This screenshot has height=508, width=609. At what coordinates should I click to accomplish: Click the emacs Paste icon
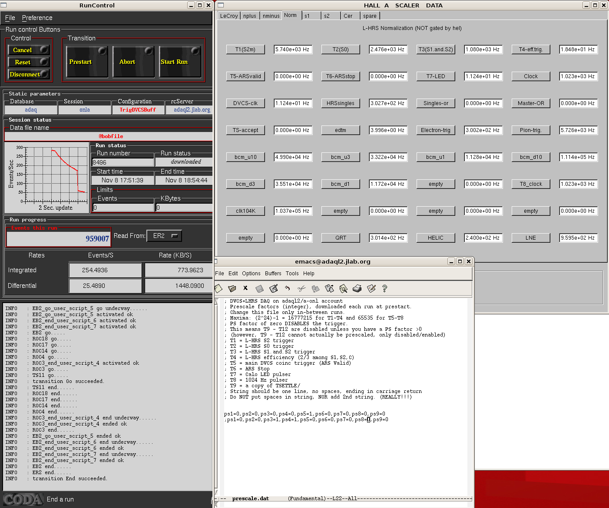329,288
